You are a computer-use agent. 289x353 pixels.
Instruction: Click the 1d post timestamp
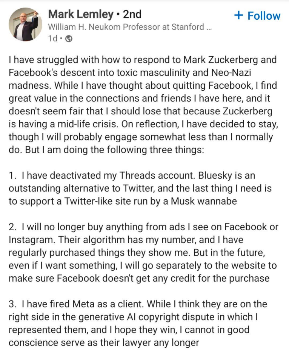52,39
